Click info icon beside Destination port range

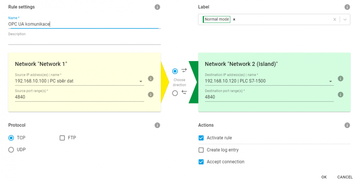coord(341,95)
